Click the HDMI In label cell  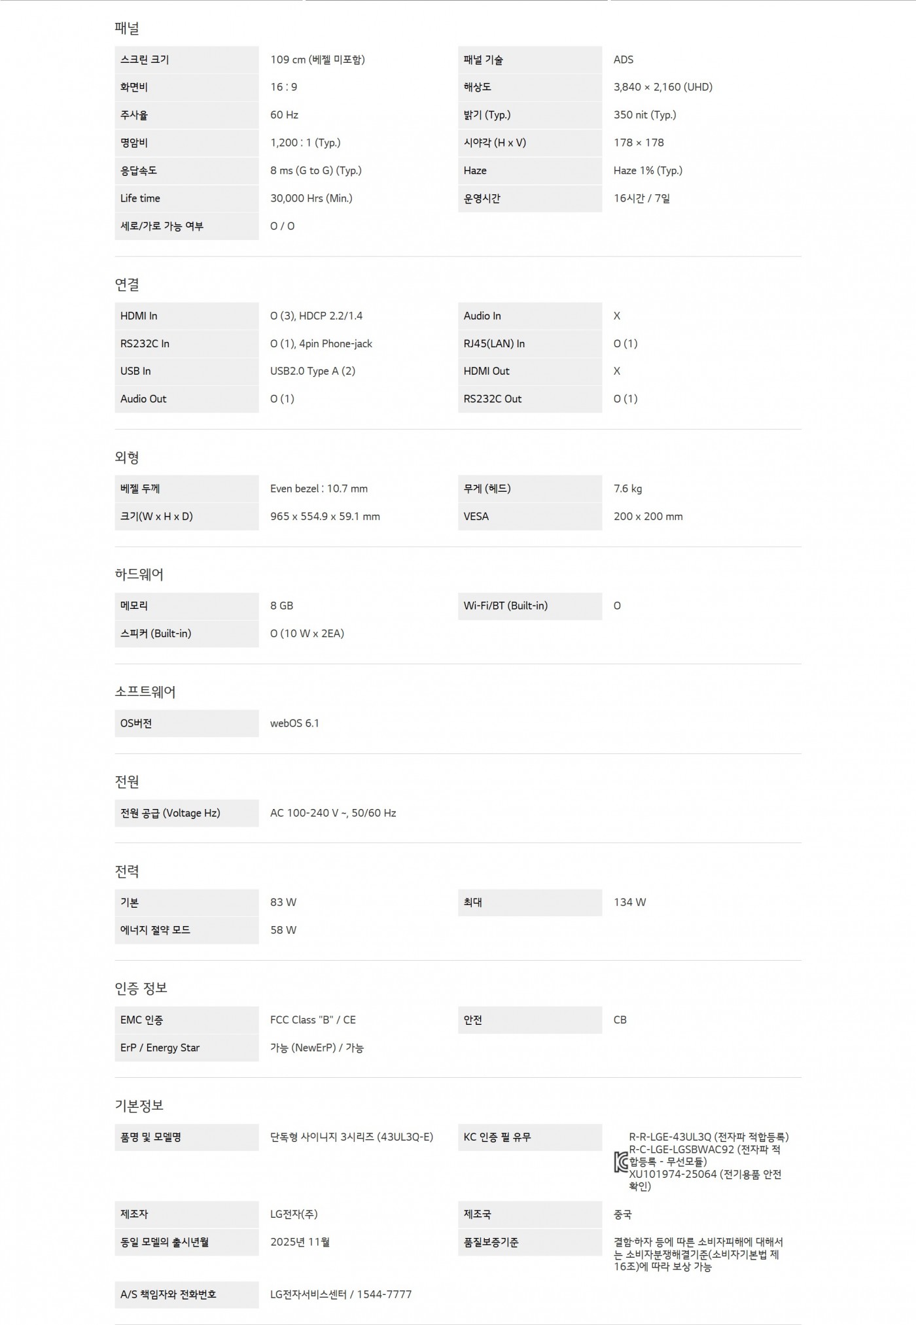point(186,316)
